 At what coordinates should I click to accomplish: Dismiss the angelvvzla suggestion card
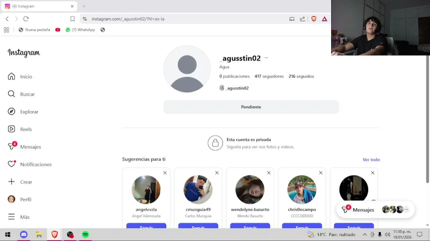click(165, 173)
